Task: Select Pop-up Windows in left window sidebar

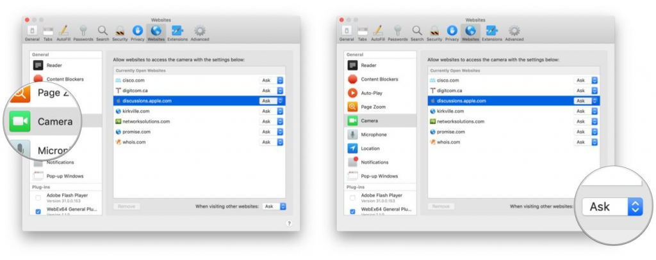Action: pos(66,176)
